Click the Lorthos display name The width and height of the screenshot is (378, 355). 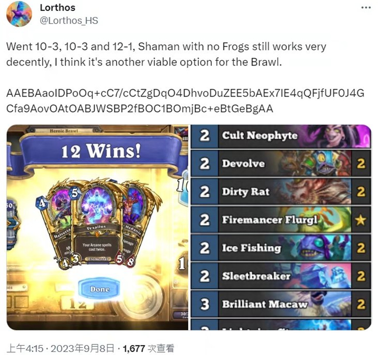pos(57,8)
